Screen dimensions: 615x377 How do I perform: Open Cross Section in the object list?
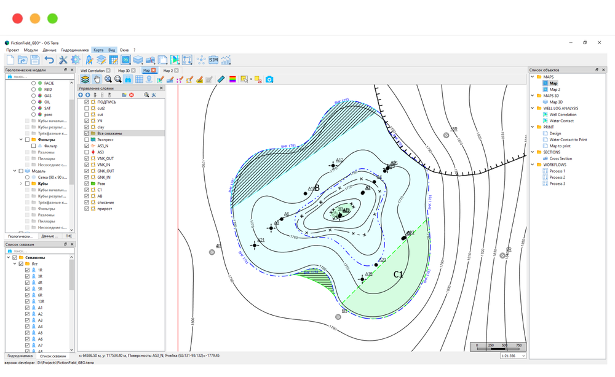pyautogui.click(x=560, y=158)
